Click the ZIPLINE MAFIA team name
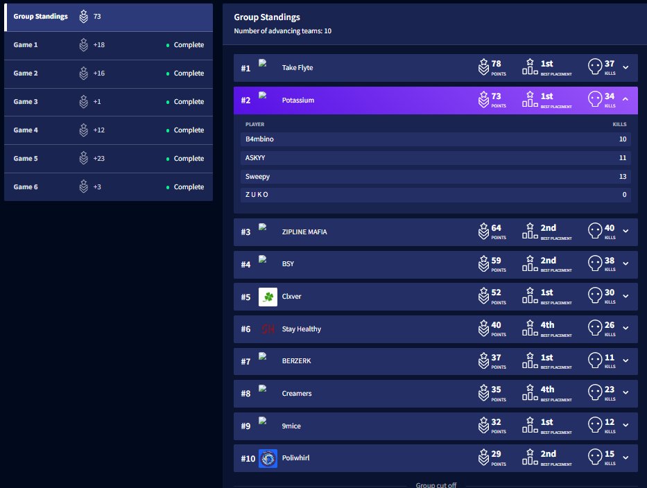647x488 pixels. [x=304, y=232]
